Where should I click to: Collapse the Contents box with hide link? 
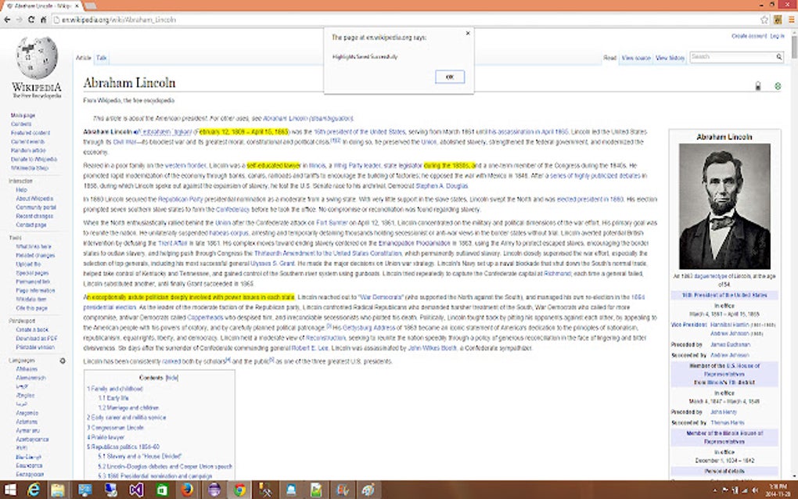(172, 378)
